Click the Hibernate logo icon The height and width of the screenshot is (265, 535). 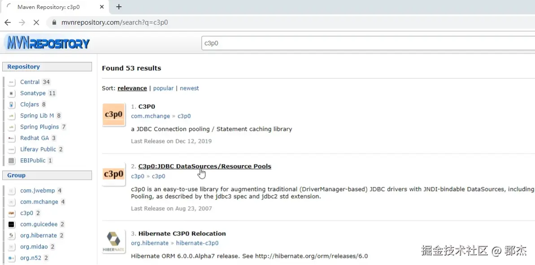[x=113, y=242]
